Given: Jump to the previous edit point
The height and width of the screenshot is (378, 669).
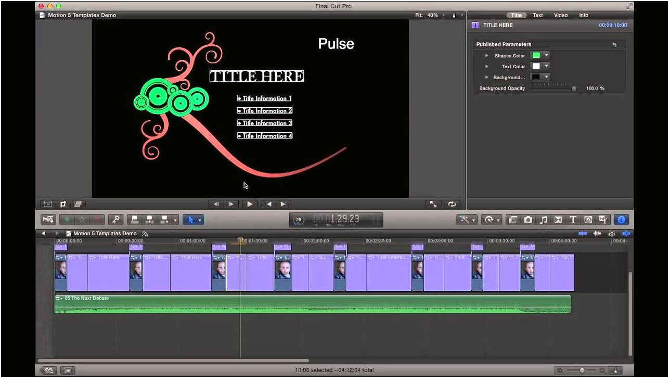Looking at the screenshot, I should point(268,204).
